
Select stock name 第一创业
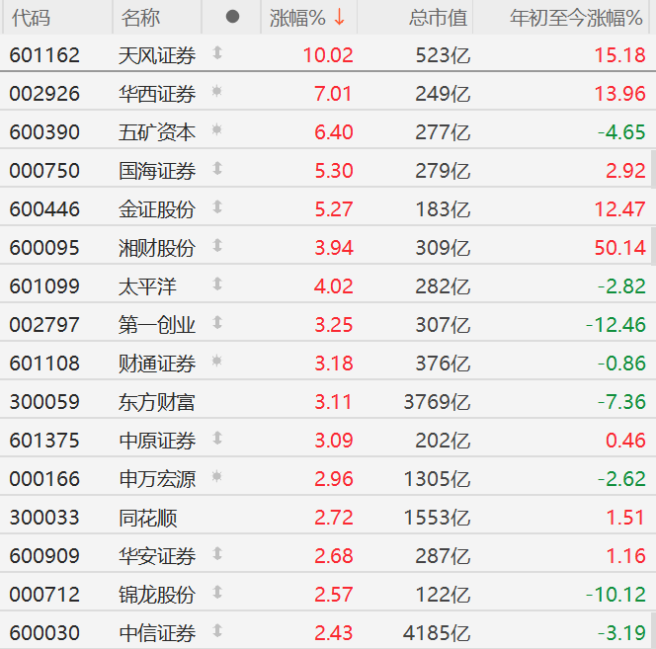157,325
